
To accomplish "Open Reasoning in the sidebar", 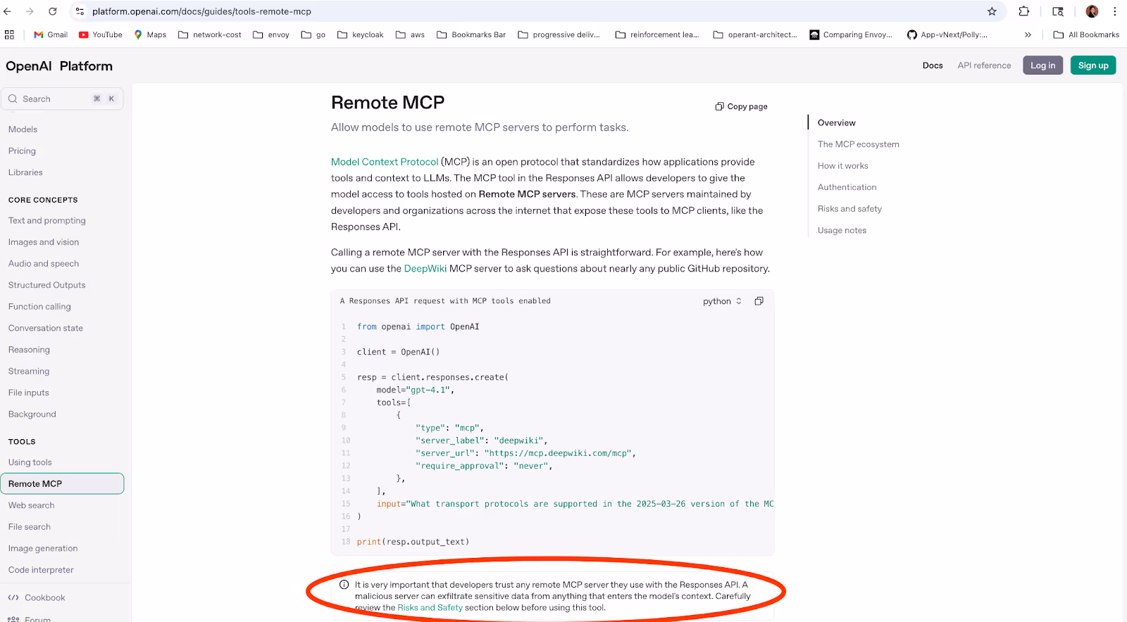I will point(29,350).
